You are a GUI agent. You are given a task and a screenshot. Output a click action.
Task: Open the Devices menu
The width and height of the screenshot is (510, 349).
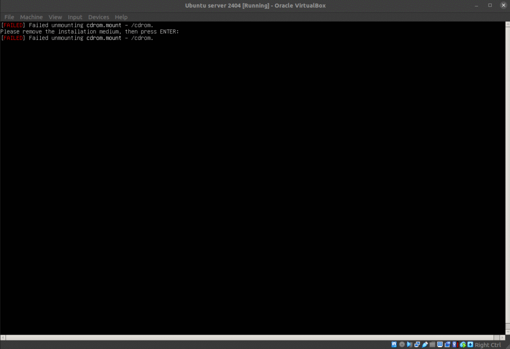click(x=99, y=17)
